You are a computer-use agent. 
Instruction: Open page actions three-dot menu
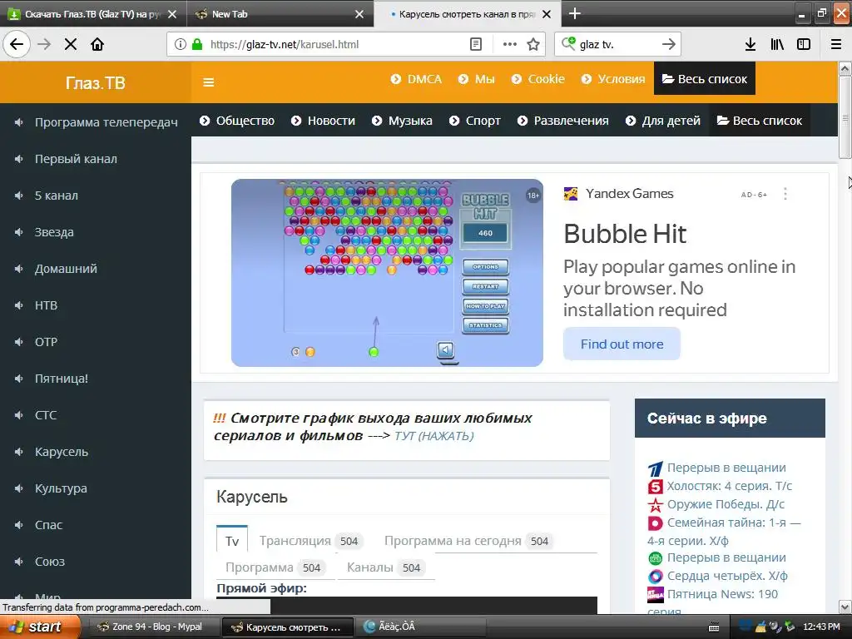[x=510, y=45]
